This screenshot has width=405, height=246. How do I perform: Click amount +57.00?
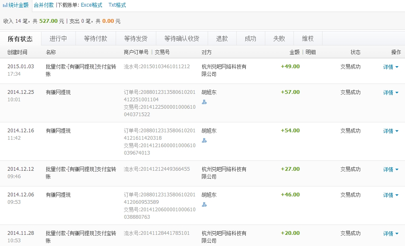(x=290, y=92)
